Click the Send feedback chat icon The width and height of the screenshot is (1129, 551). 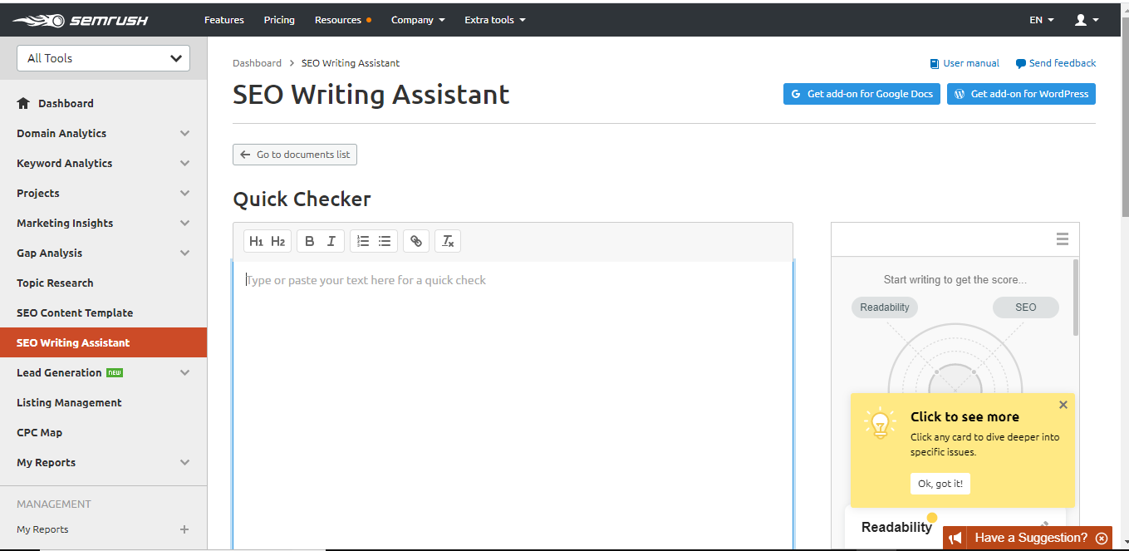1020,63
